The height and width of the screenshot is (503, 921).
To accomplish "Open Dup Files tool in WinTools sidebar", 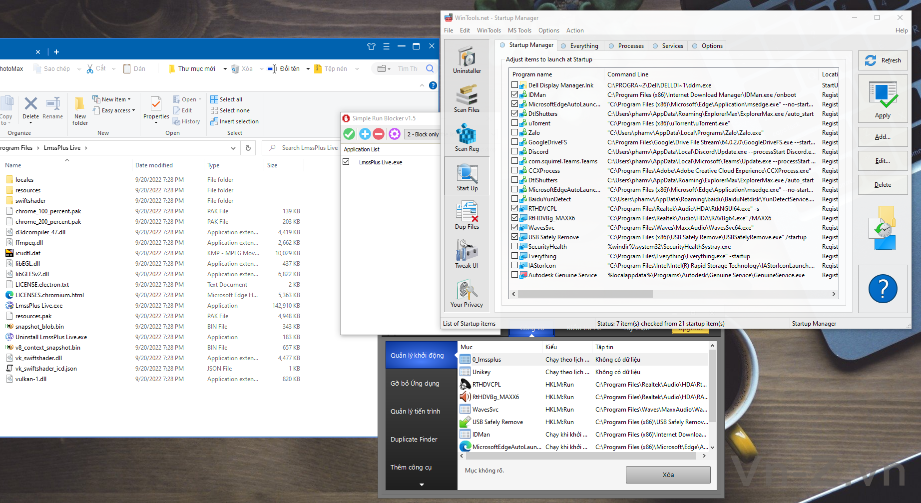I will pyautogui.click(x=466, y=215).
